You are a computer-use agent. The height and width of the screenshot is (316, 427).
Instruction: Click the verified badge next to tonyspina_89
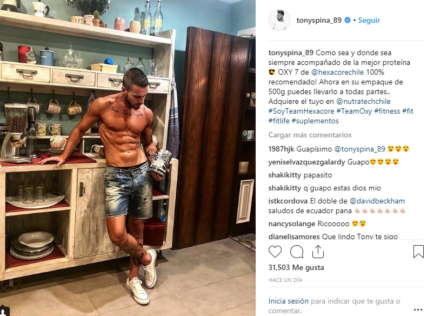tap(348, 20)
